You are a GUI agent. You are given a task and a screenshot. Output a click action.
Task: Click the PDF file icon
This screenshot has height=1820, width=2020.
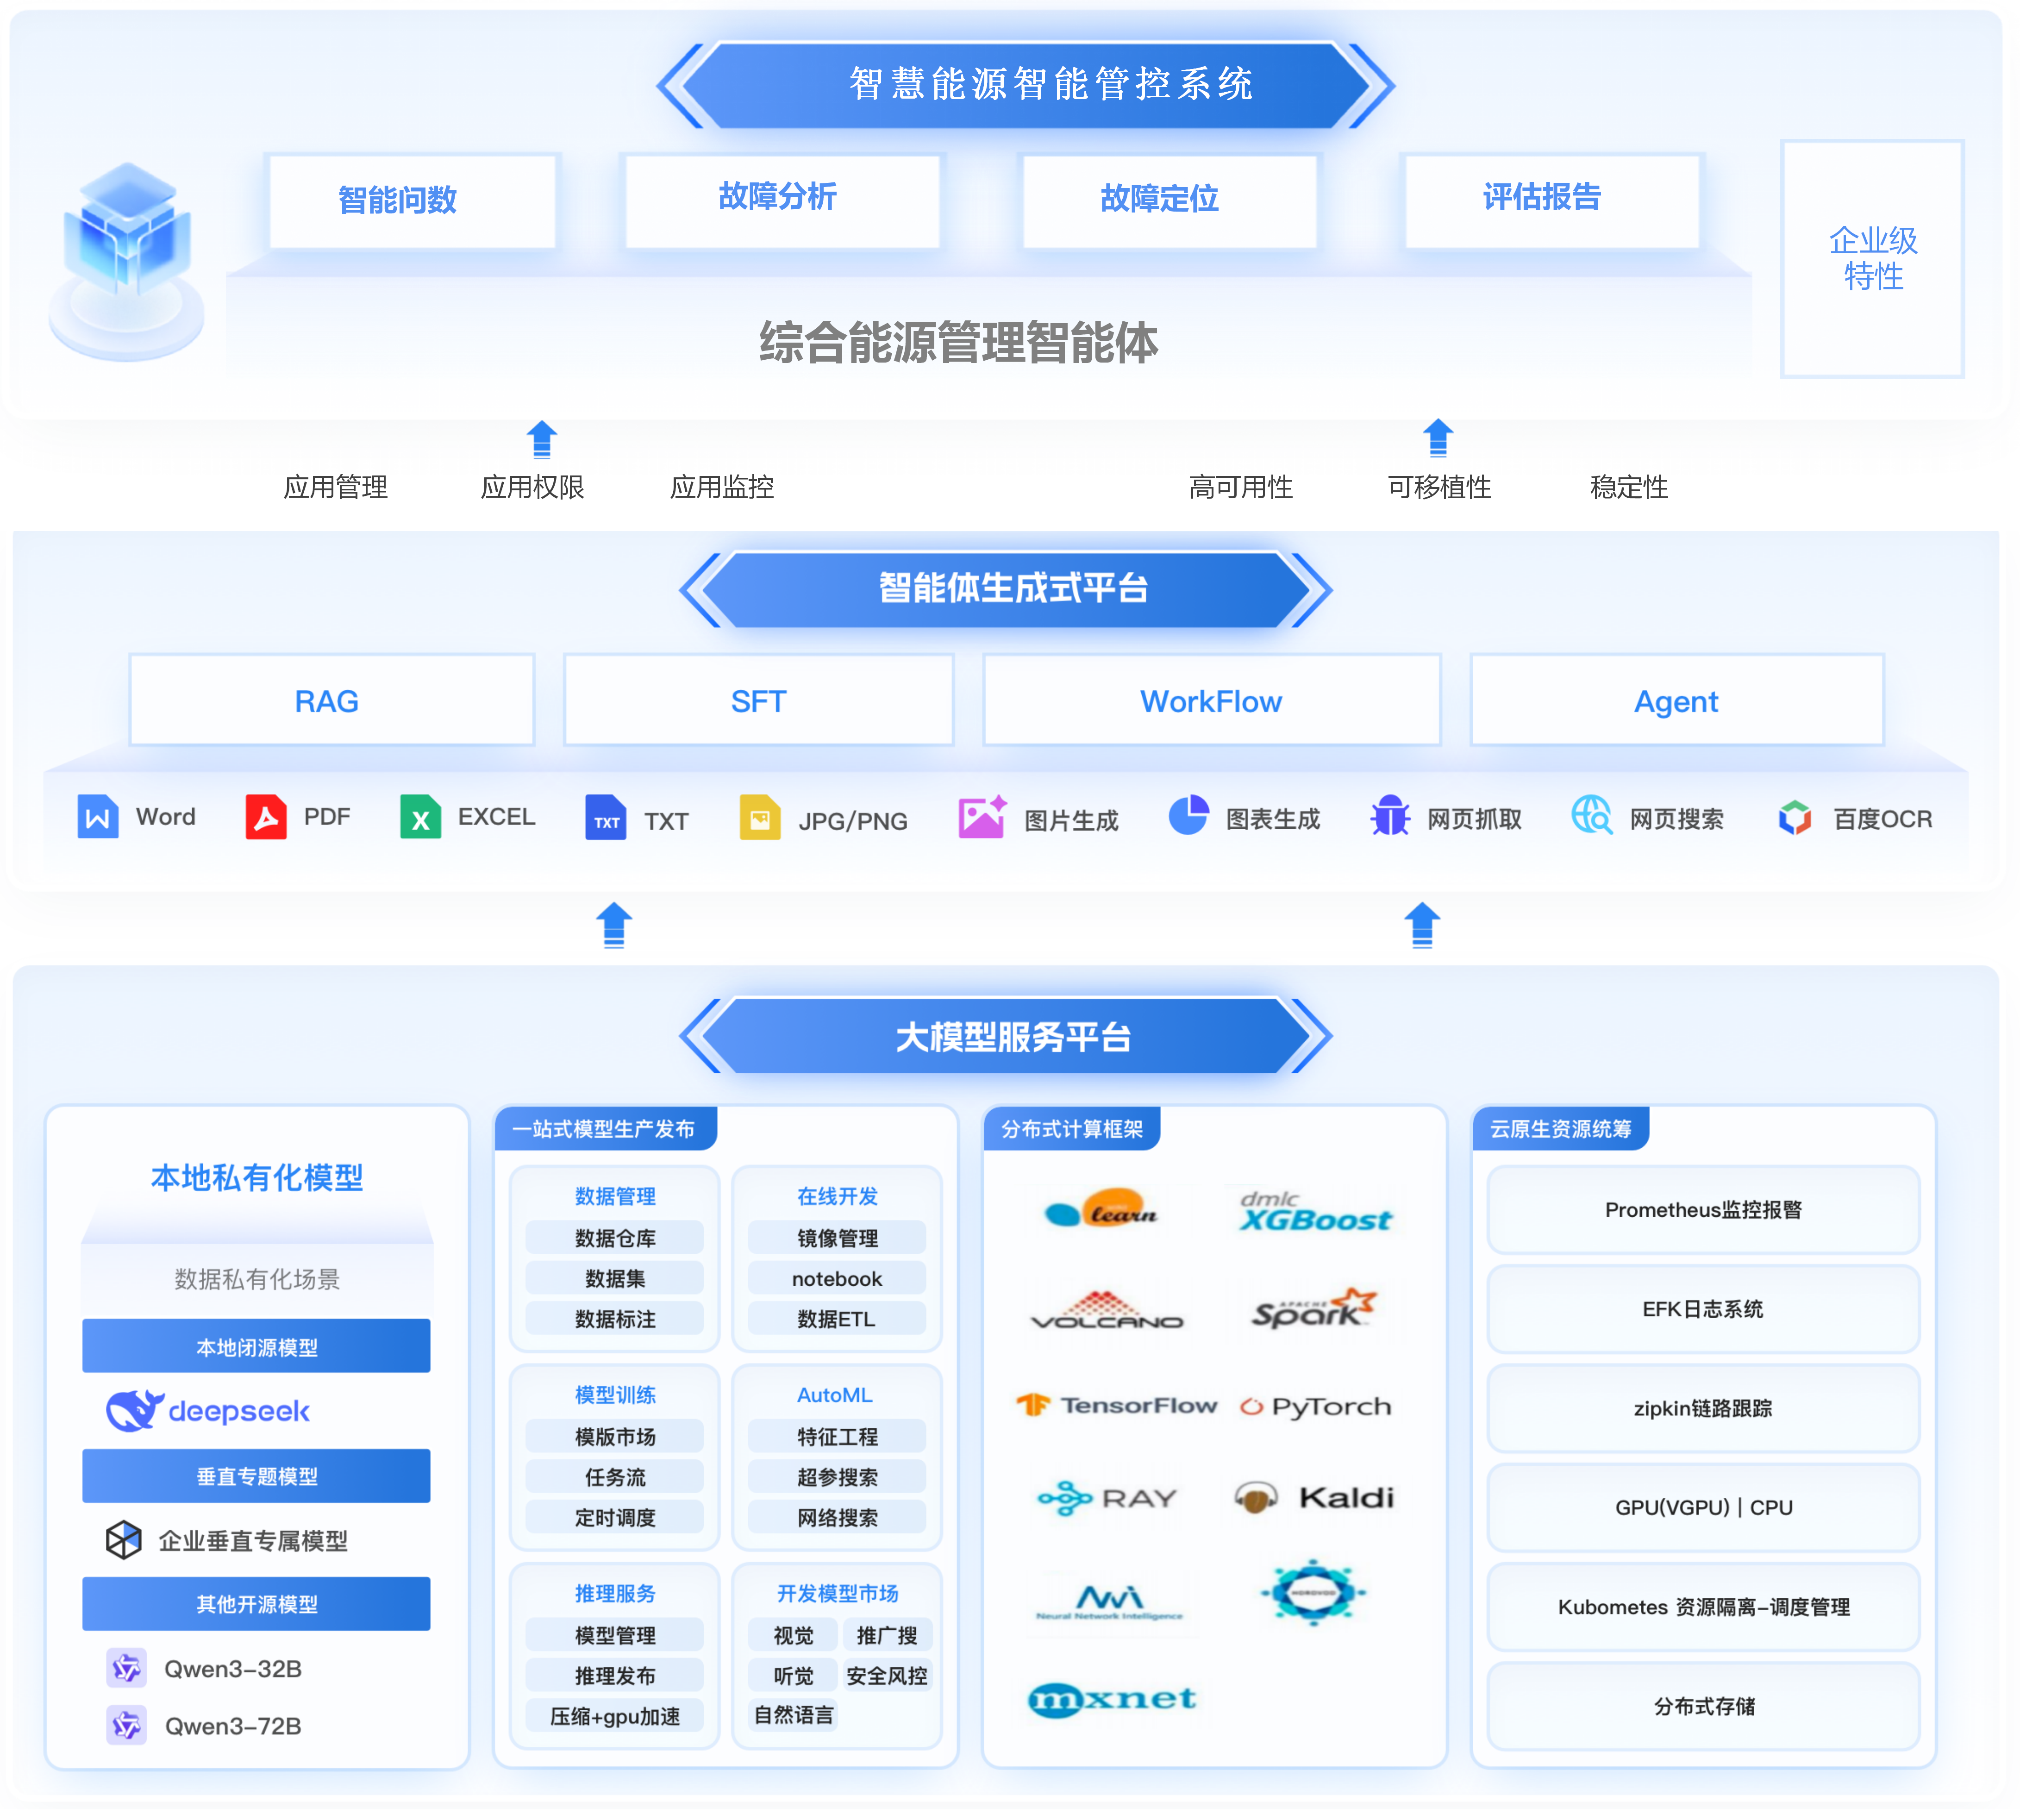tap(266, 817)
